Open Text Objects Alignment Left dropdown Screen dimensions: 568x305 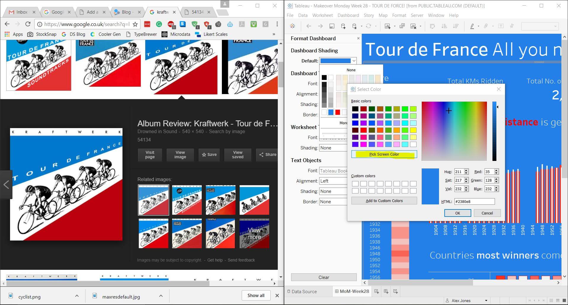(x=333, y=181)
